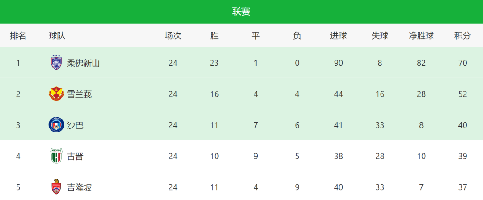The width and height of the screenshot is (483, 200).
Task: Open the 古晋 team name link
Action: coord(75,156)
